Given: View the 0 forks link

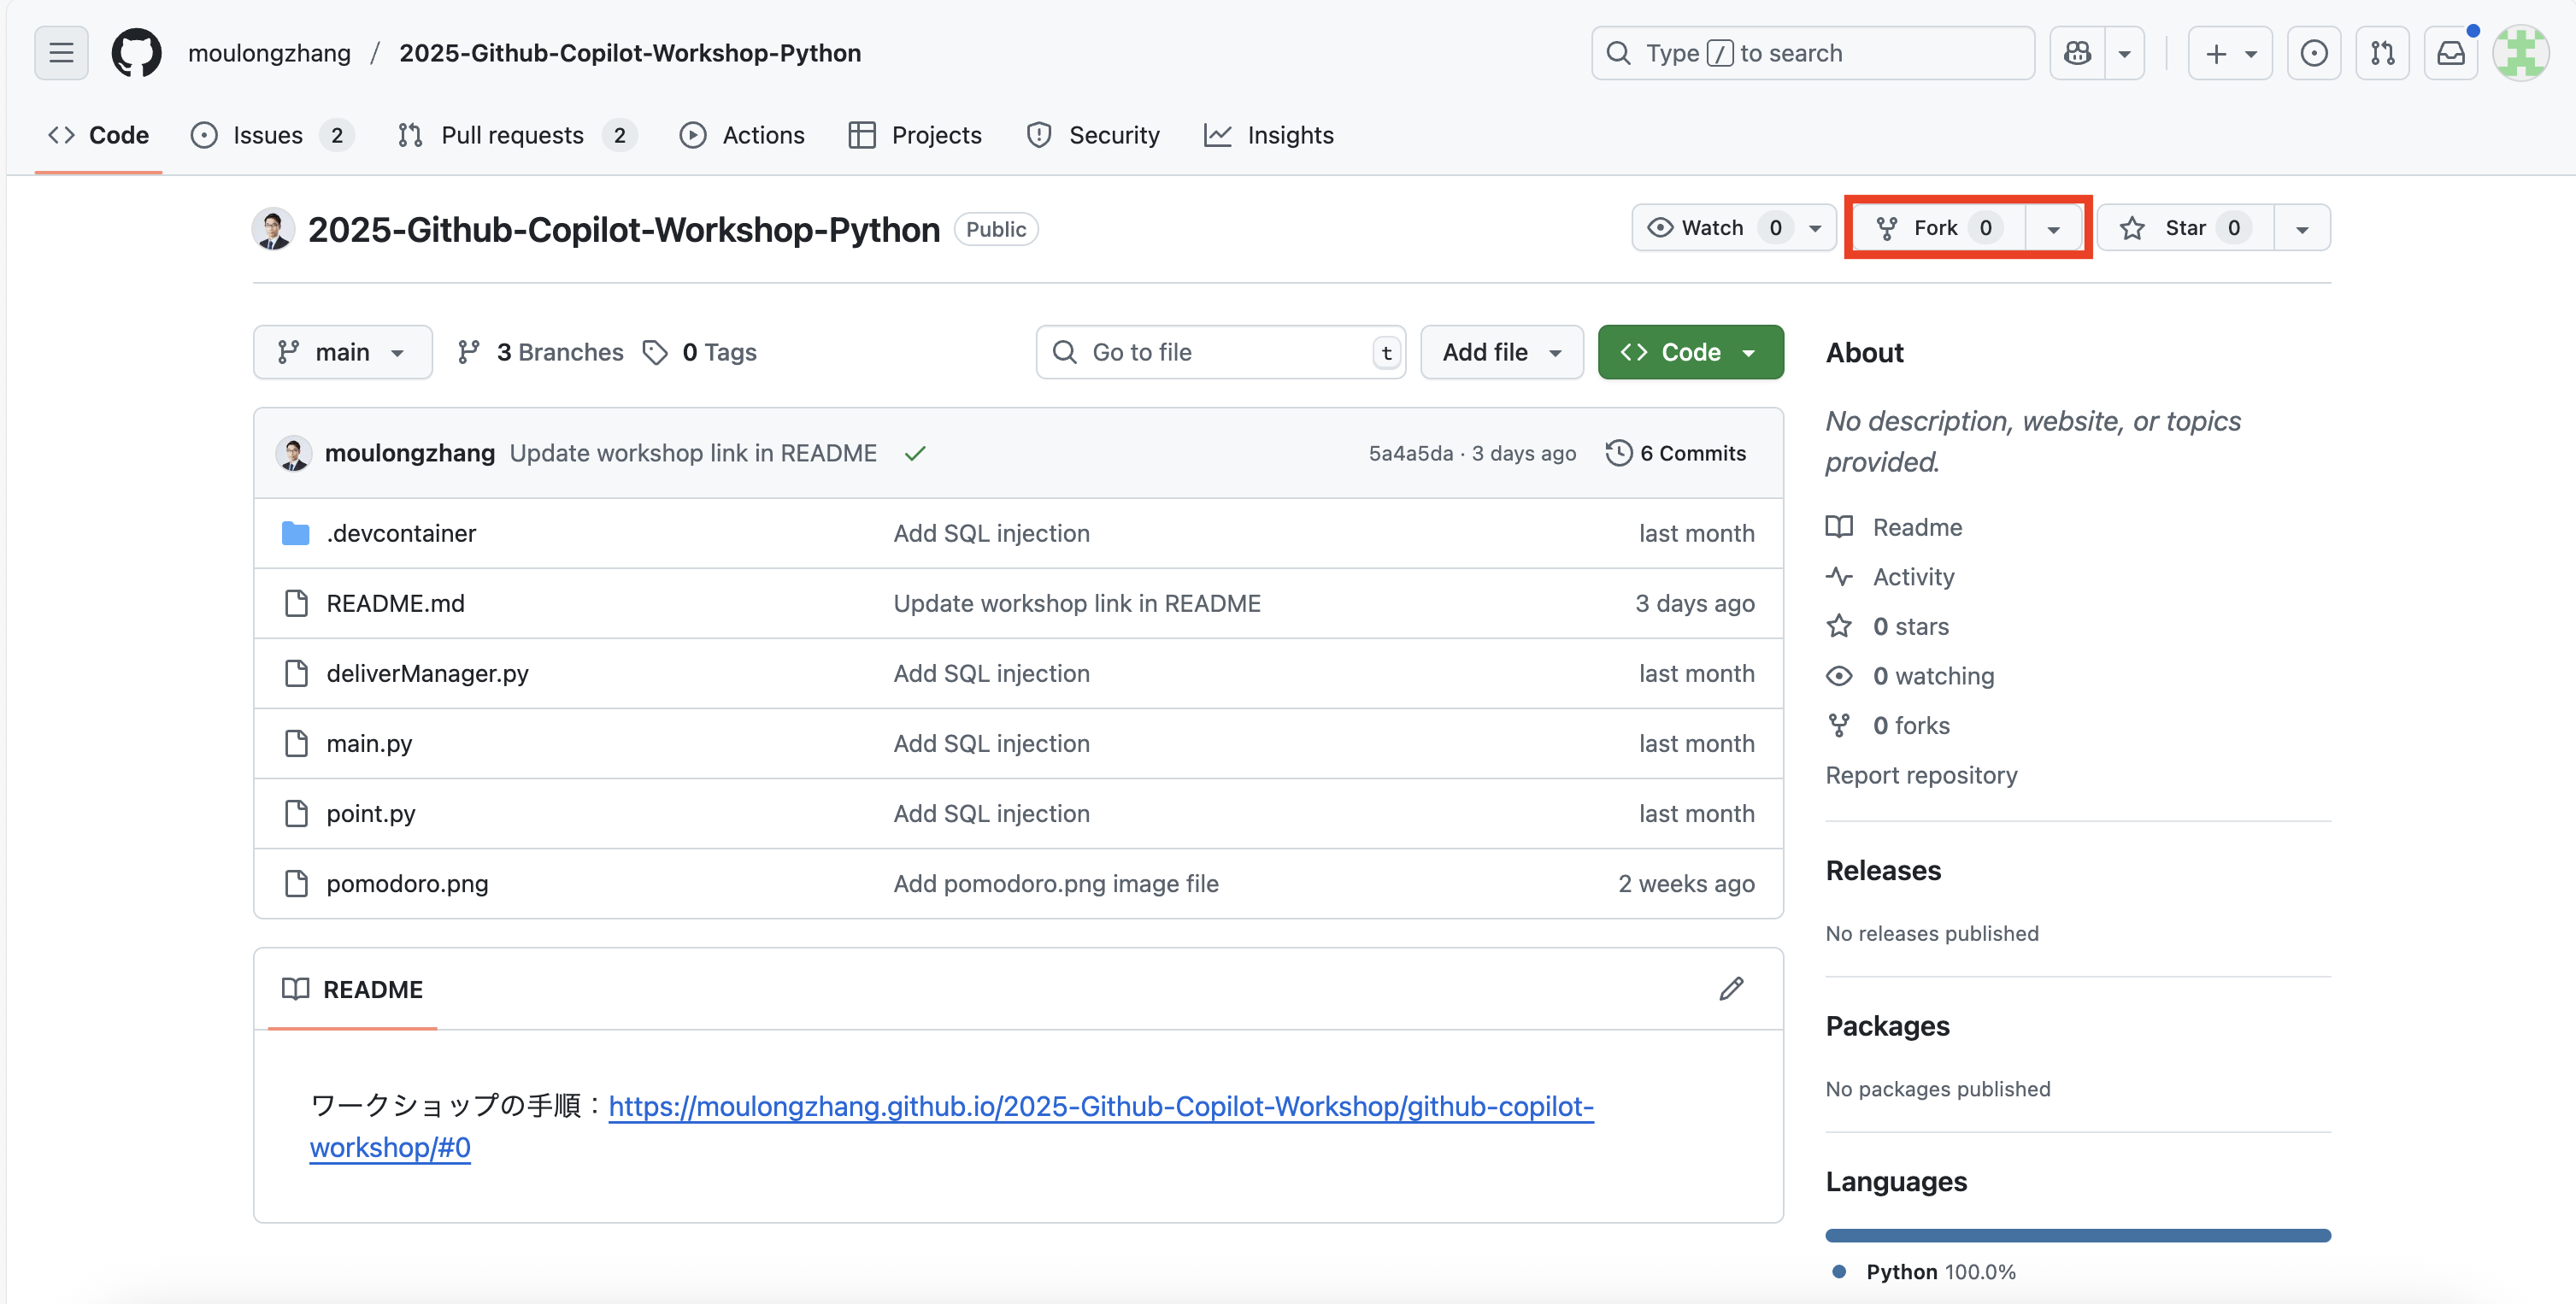Looking at the screenshot, I should point(1888,725).
